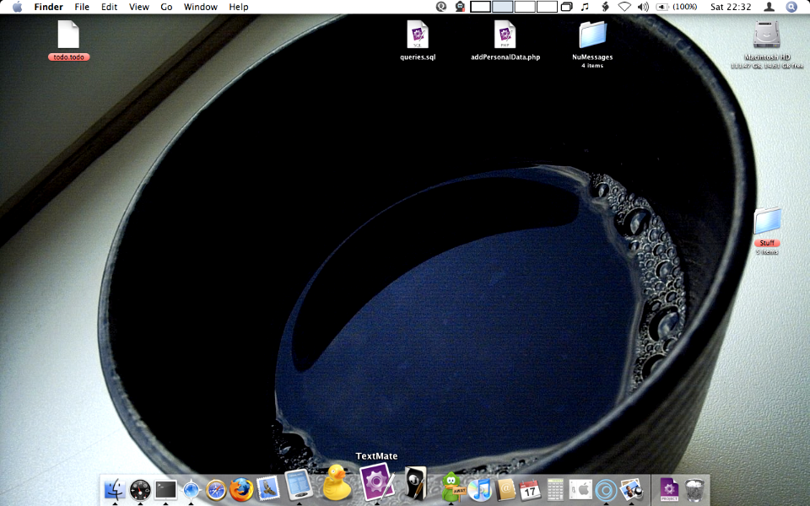810x506 pixels.
Task: Select the queries.sql file icon
Action: pos(418,34)
